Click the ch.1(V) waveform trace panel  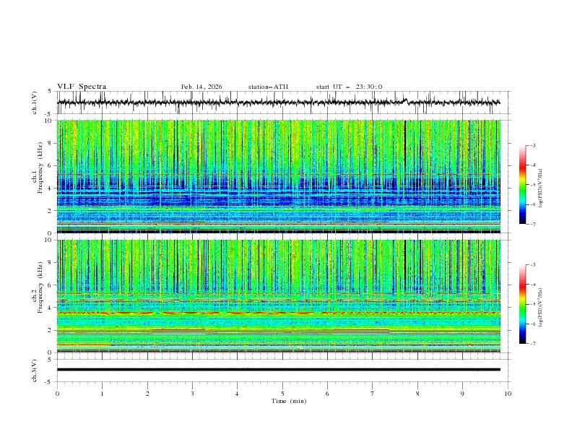click(x=282, y=103)
